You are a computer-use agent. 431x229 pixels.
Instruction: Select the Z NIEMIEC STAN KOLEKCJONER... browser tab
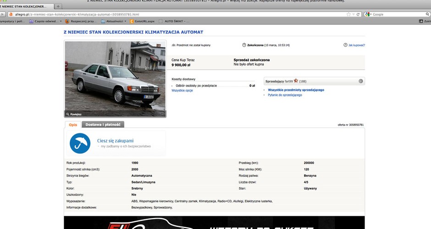[x=26, y=6]
